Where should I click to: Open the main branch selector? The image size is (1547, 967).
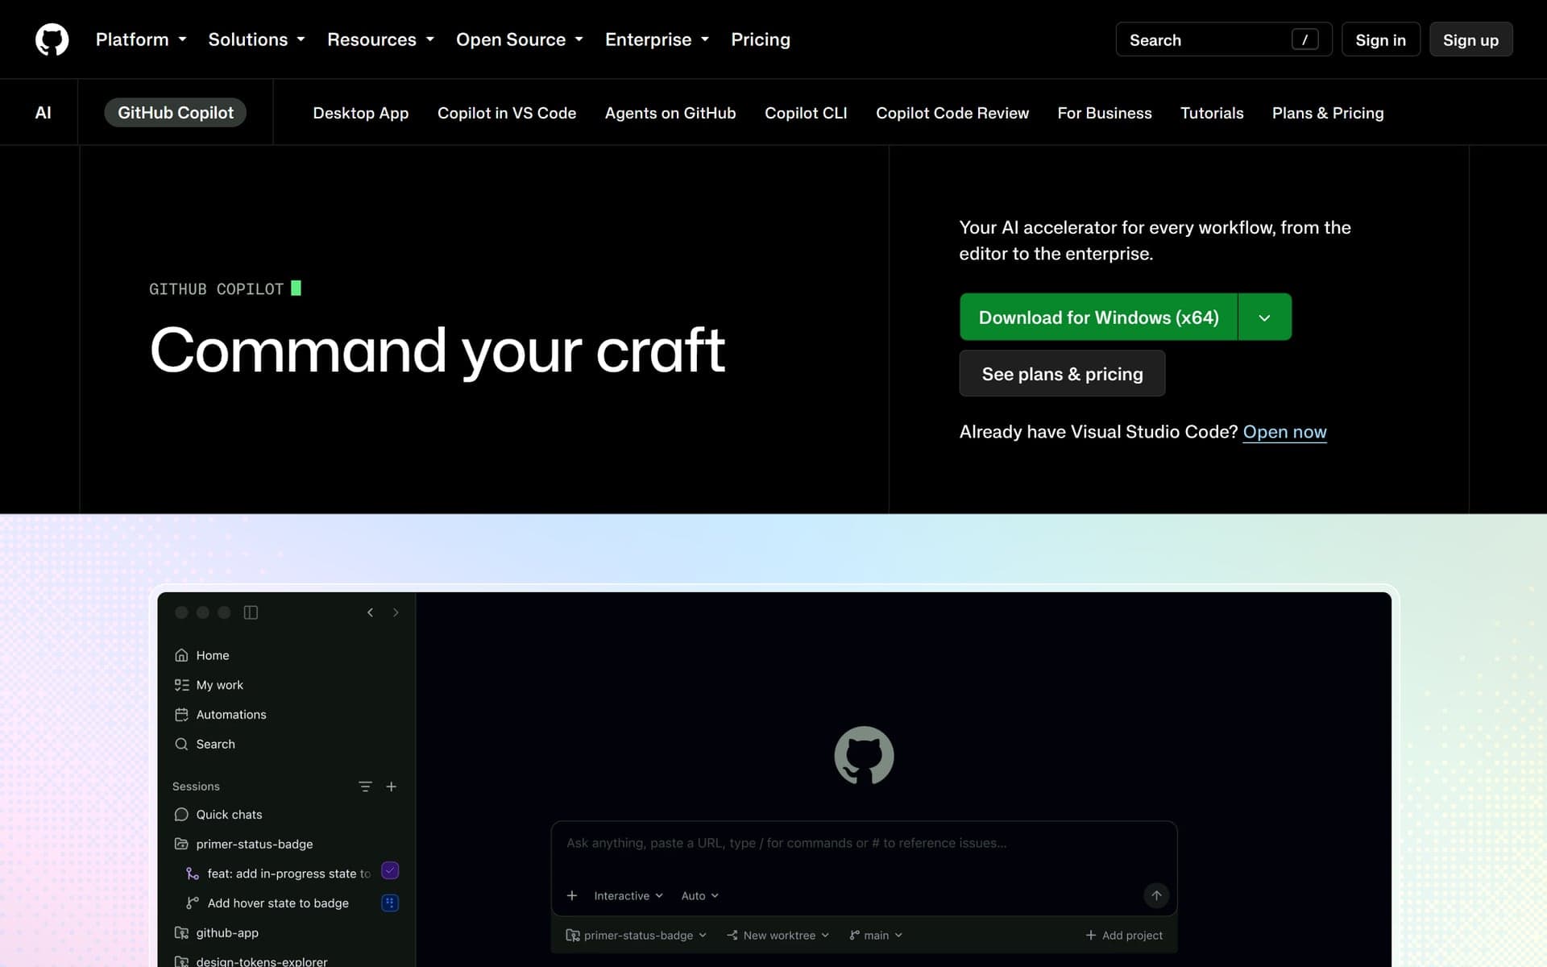click(x=876, y=935)
